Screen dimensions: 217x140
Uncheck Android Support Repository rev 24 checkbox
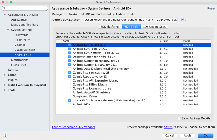[69, 61]
